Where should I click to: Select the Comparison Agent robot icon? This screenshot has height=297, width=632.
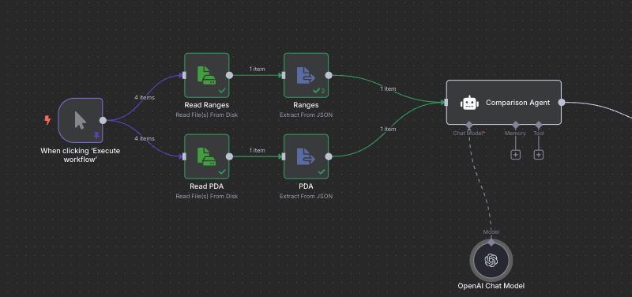(x=469, y=103)
